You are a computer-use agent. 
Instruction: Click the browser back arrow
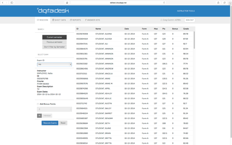3,2
